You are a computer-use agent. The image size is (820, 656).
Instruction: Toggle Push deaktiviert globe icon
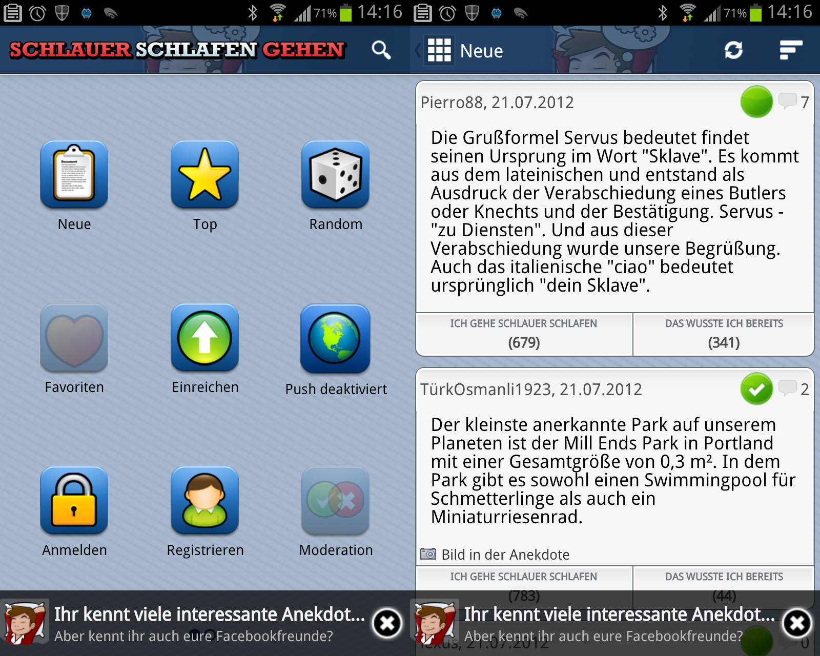pos(336,338)
